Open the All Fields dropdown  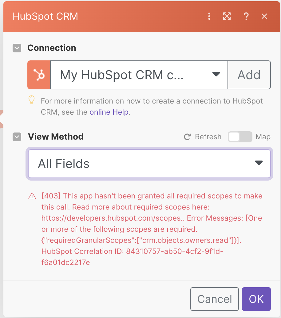[258, 163]
